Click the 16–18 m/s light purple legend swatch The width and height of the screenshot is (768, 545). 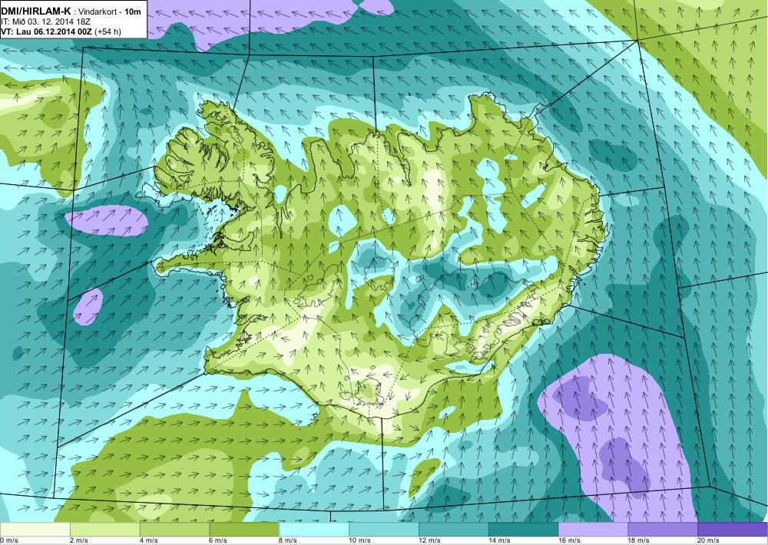pos(593,530)
